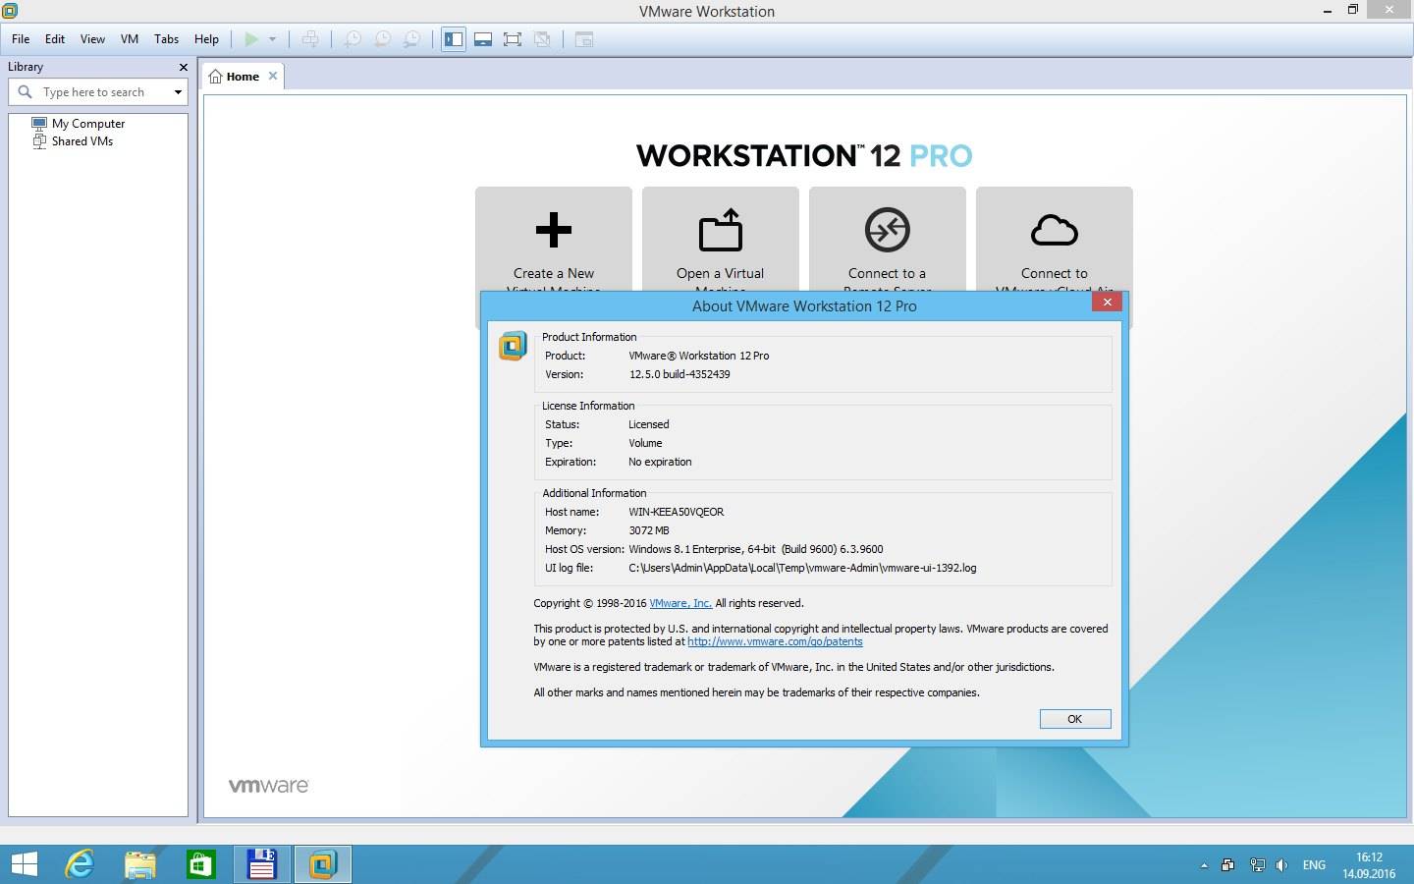Click the ENG language indicator
Viewport: 1414px width, 884px height.
pyautogui.click(x=1314, y=865)
